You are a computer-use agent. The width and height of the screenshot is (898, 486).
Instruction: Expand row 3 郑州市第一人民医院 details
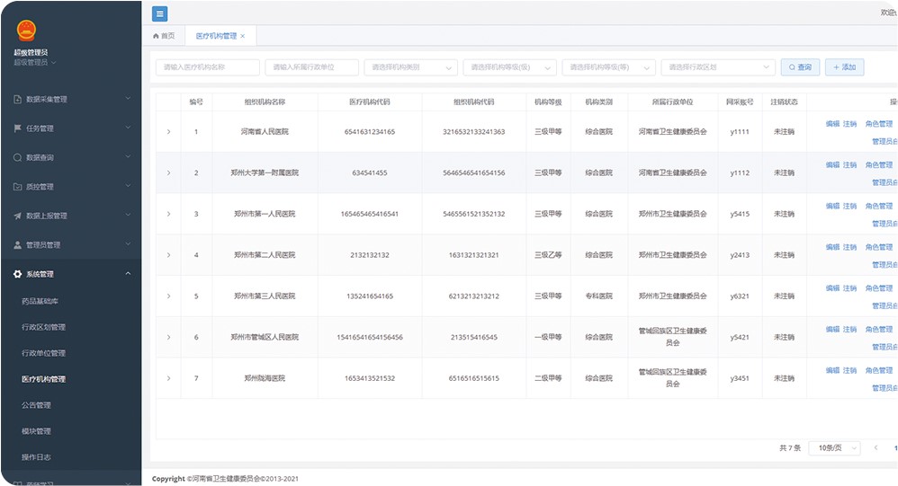click(168, 214)
